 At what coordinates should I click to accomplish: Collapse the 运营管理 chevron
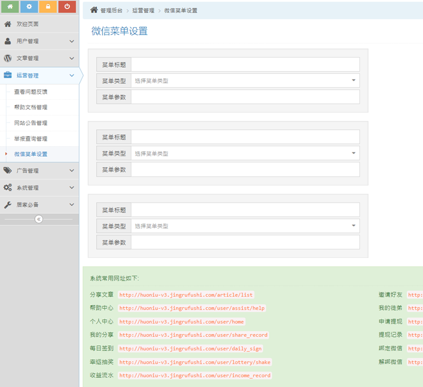pos(72,75)
